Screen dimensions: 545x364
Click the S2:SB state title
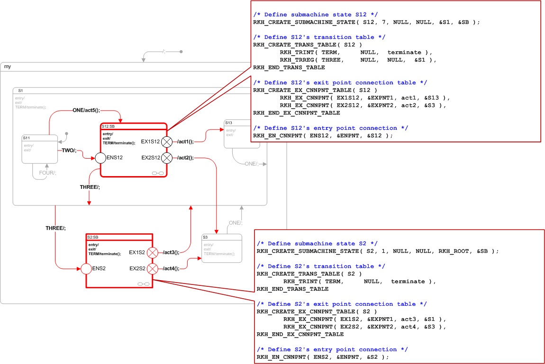point(93,237)
